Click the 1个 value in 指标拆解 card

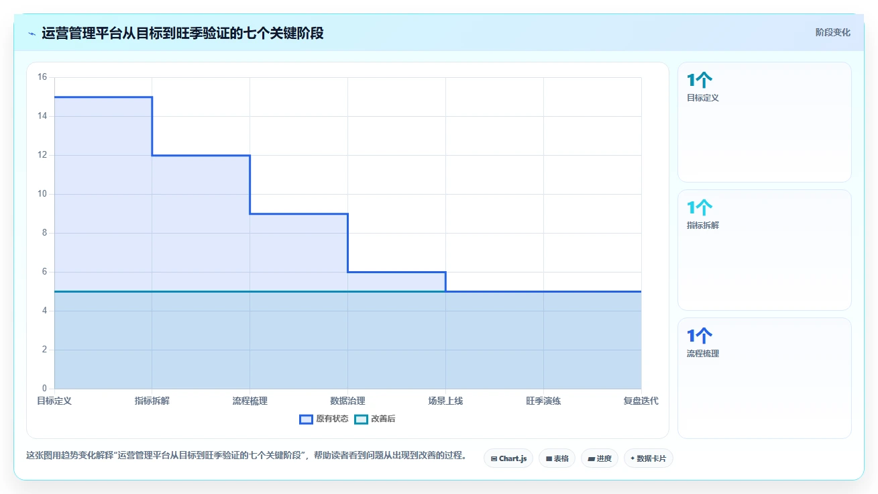(699, 208)
